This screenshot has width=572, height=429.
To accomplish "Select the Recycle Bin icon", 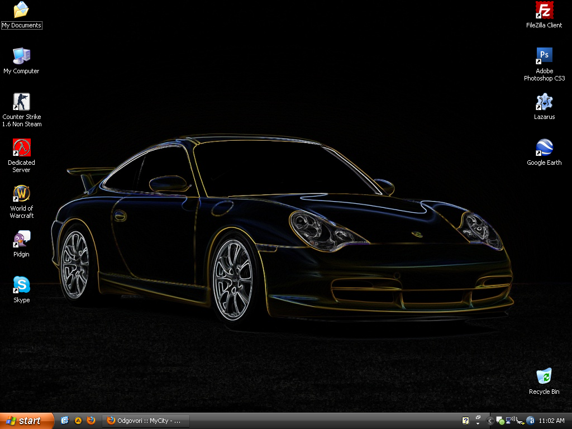I will point(544,376).
